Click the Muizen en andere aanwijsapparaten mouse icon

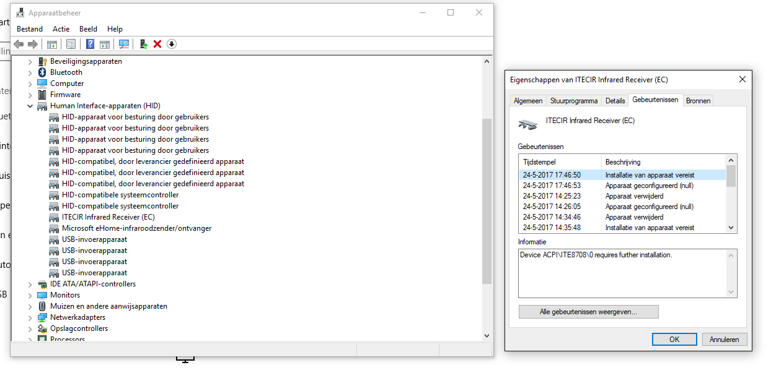click(x=42, y=306)
